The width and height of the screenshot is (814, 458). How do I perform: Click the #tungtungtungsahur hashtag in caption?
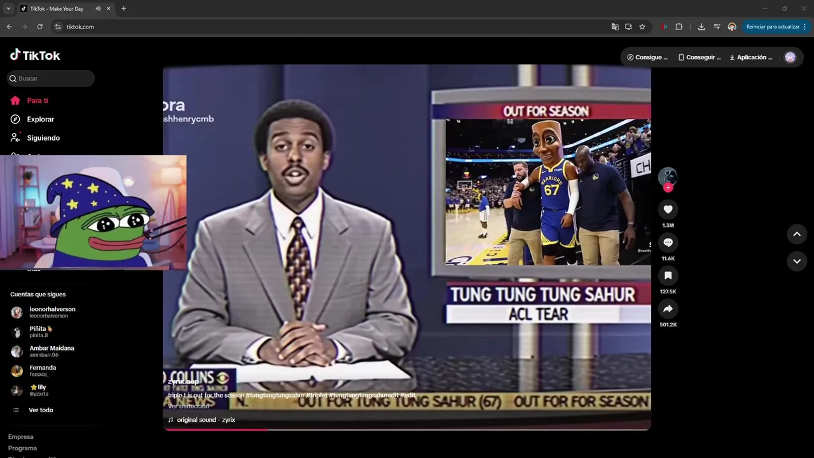275,396
